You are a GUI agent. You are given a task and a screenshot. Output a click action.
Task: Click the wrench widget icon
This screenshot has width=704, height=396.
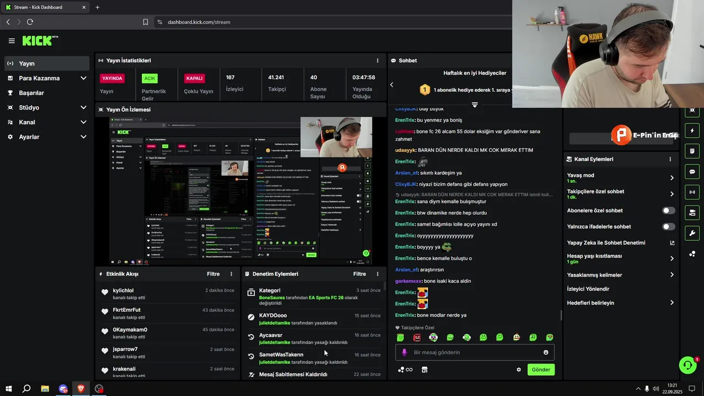click(692, 233)
